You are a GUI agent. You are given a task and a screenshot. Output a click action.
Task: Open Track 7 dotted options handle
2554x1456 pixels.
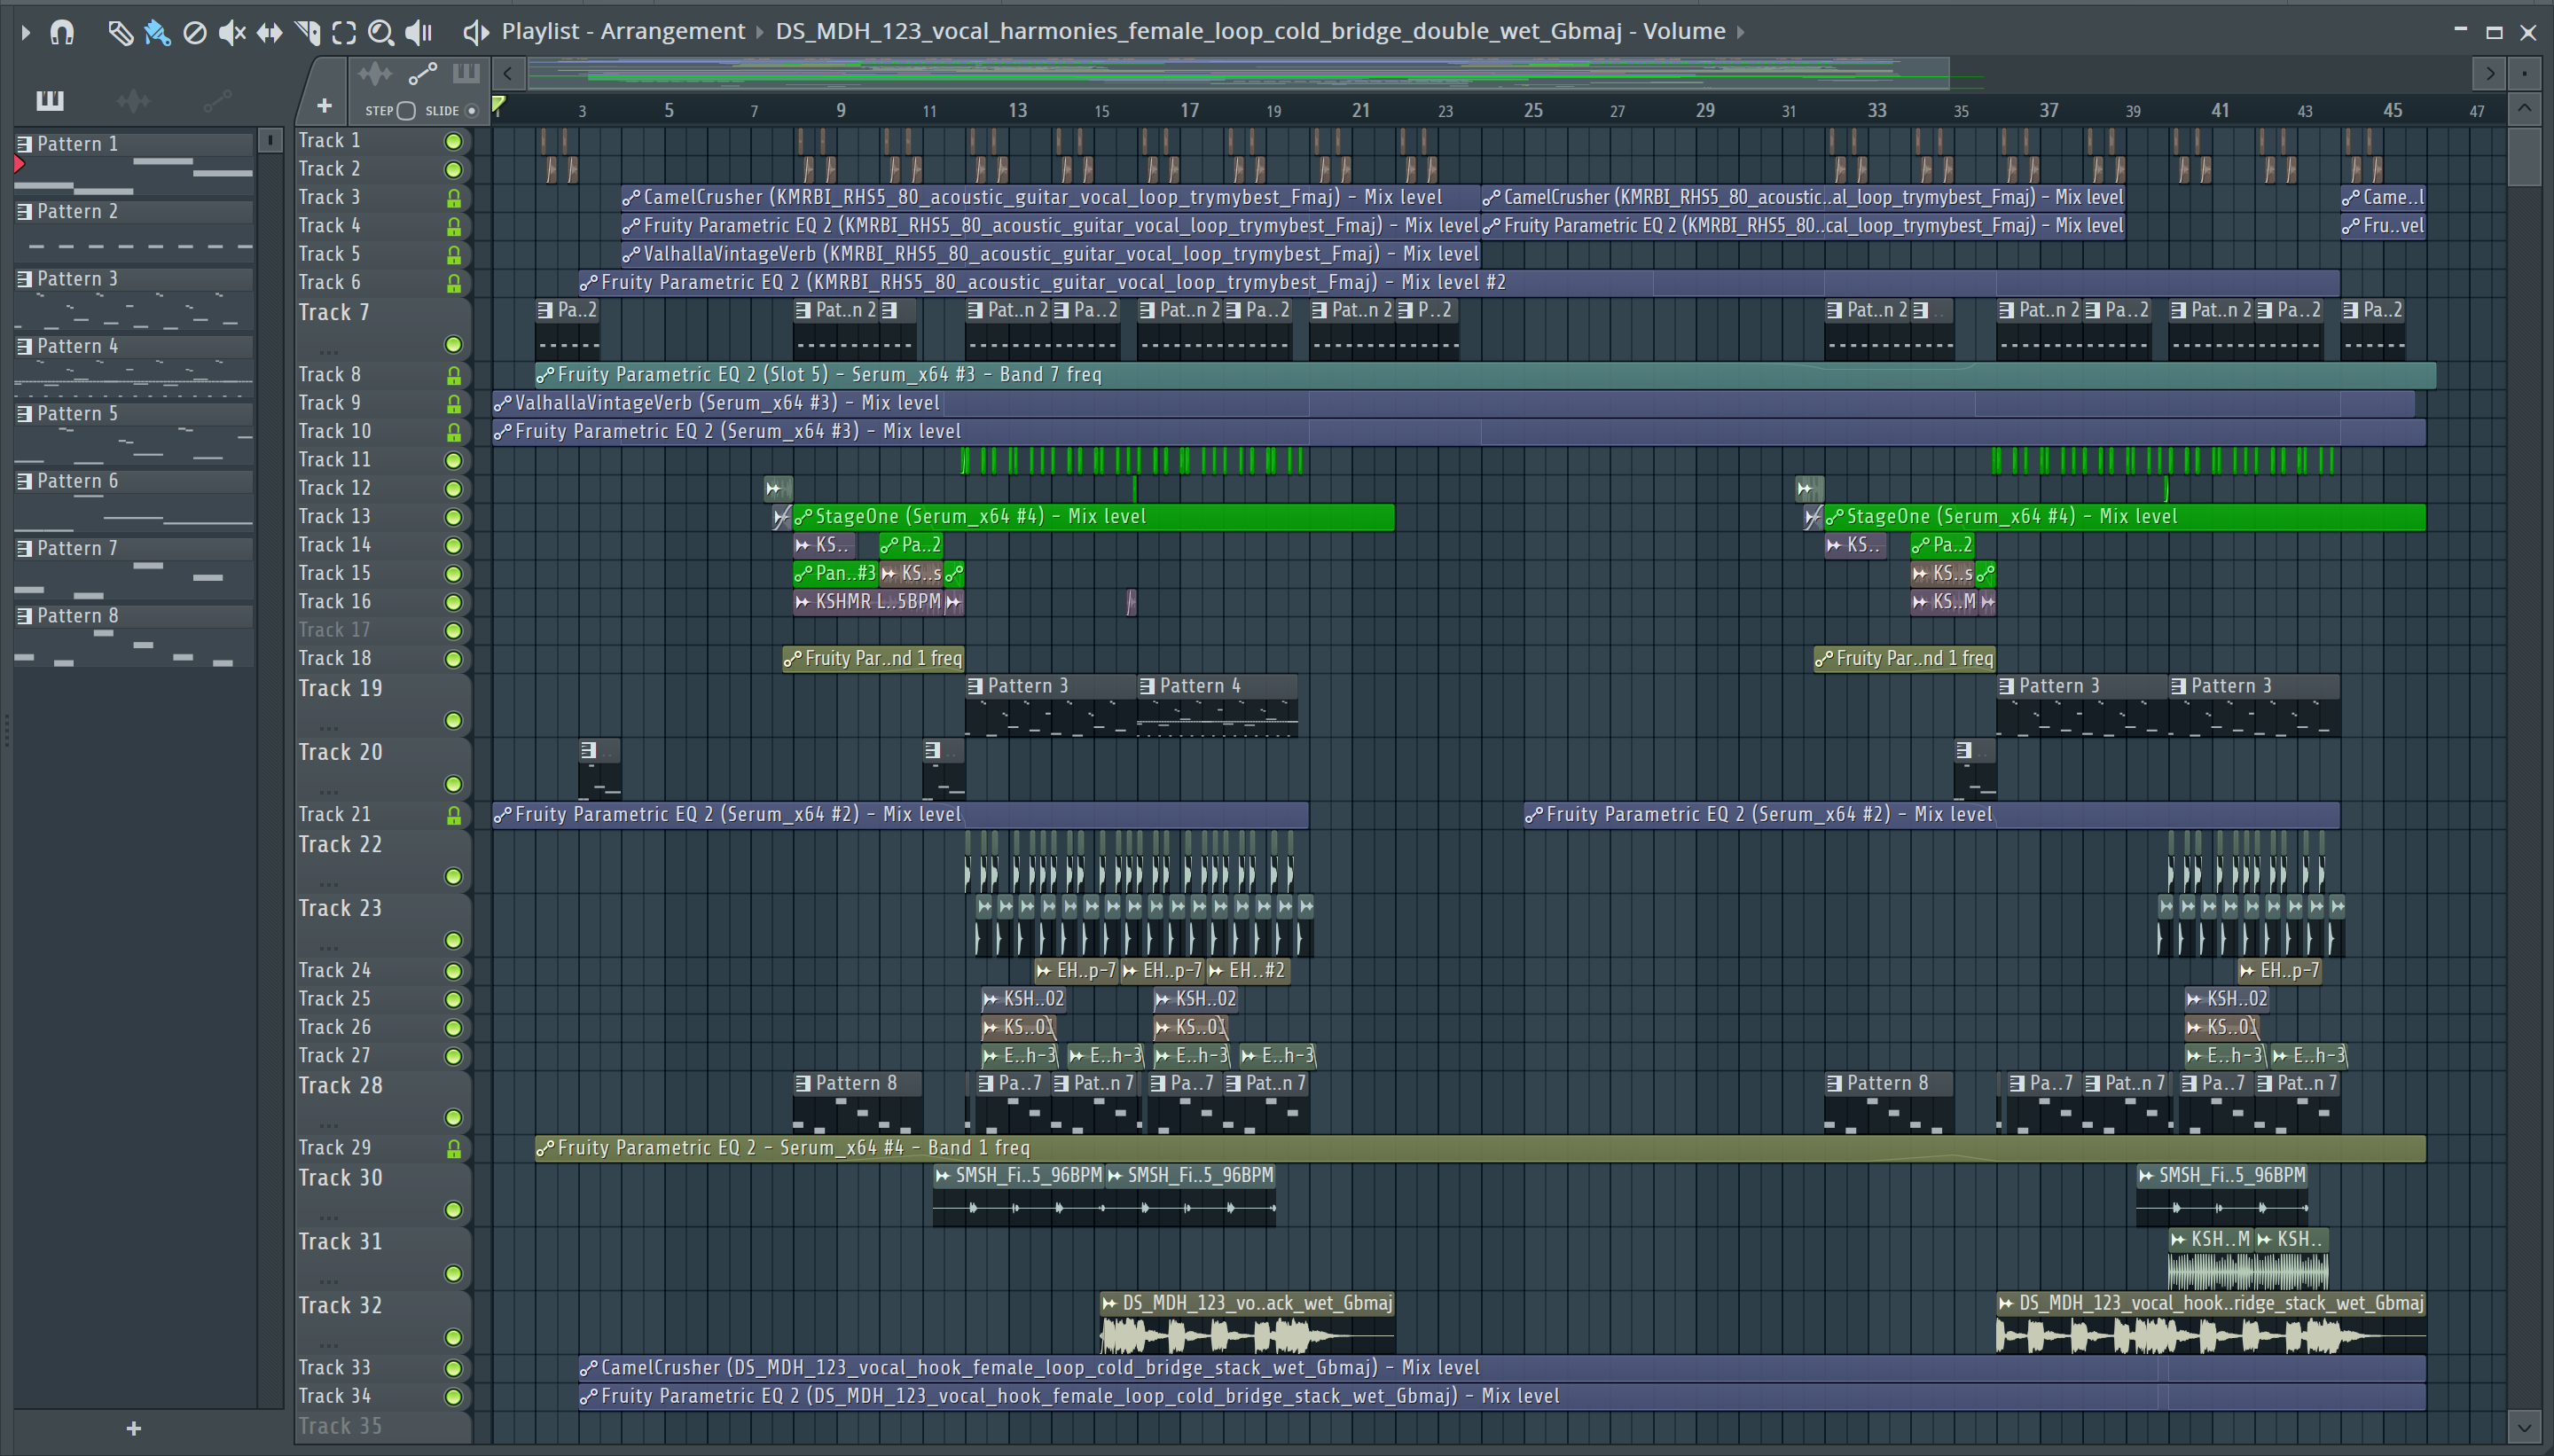pos(329,352)
